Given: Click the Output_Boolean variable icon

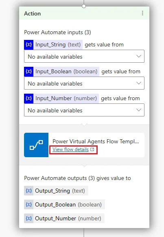Looking at the screenshot, I should pos(29,204).
